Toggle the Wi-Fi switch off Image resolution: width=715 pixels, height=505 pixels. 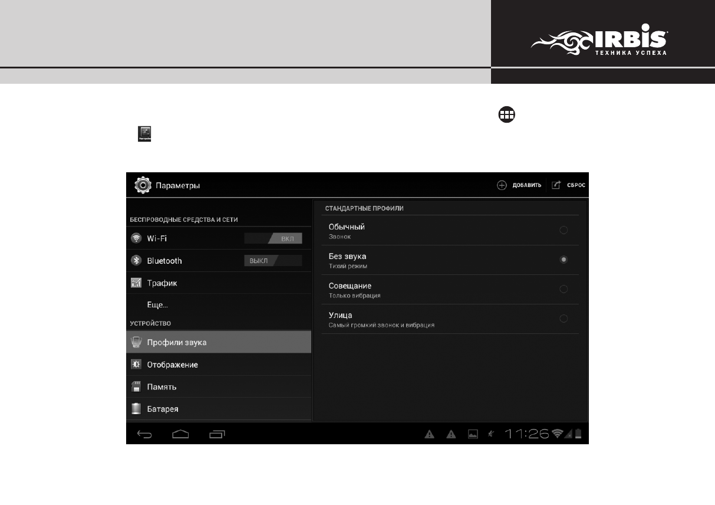pyautogui.click(x=274, y=238)
